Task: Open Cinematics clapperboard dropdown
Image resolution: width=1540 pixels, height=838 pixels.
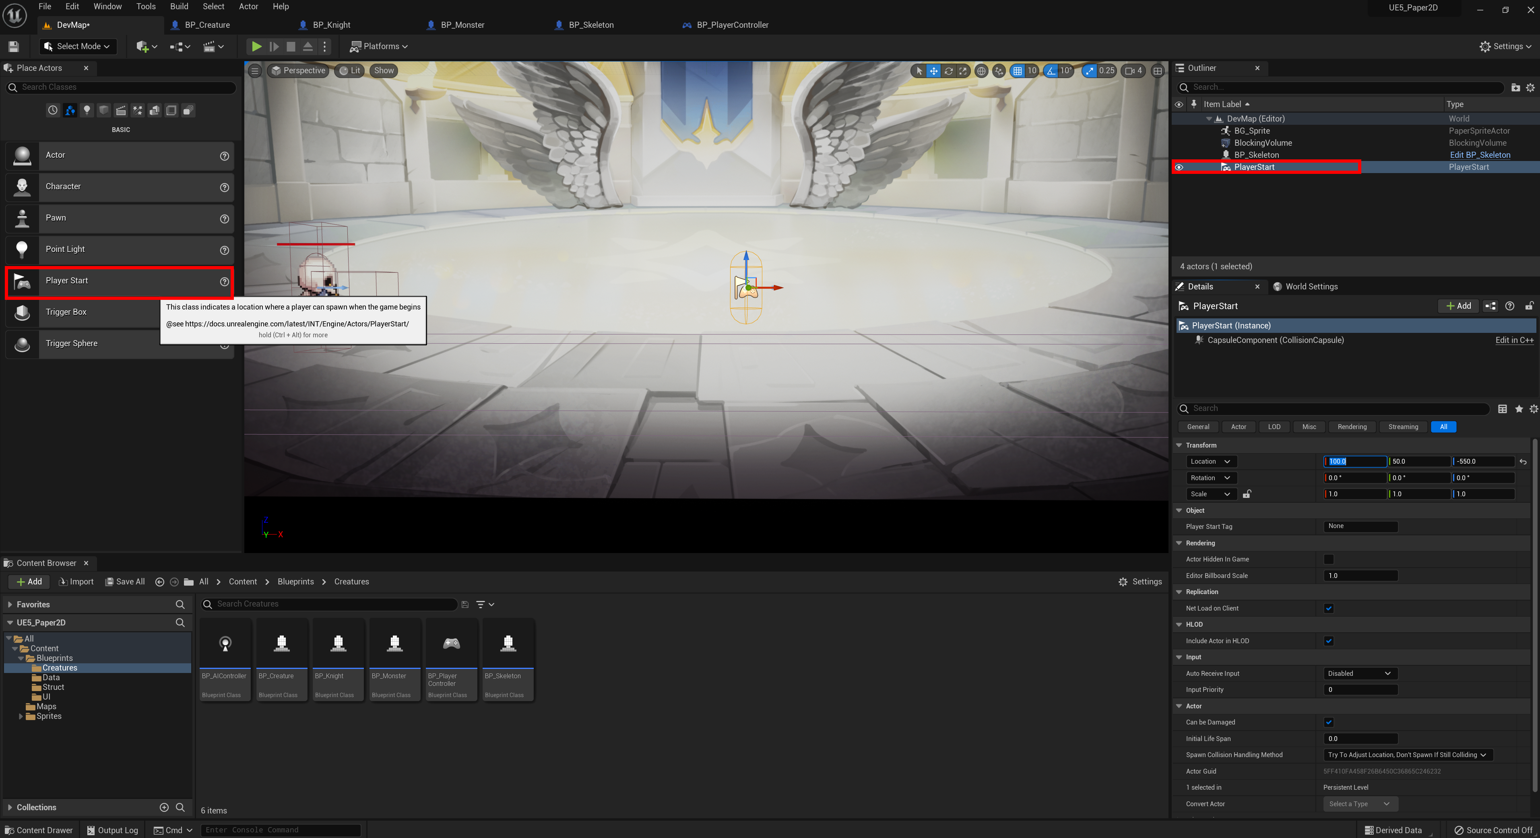Action: 213,46
